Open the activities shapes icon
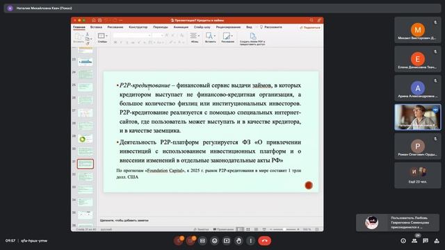The image size is (445, 250). tap(437, 241)
